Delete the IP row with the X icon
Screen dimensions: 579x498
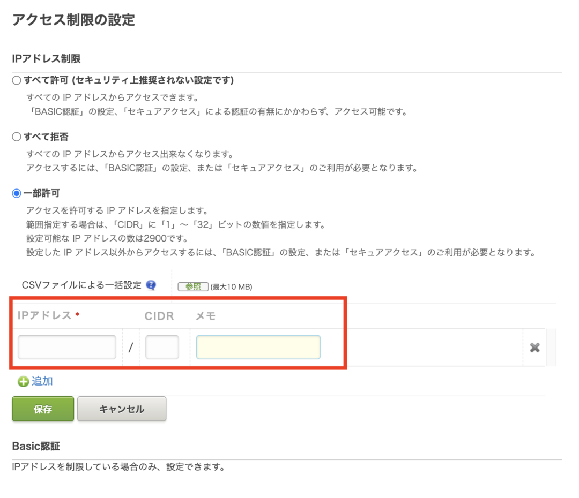click(x=534, y=348)
